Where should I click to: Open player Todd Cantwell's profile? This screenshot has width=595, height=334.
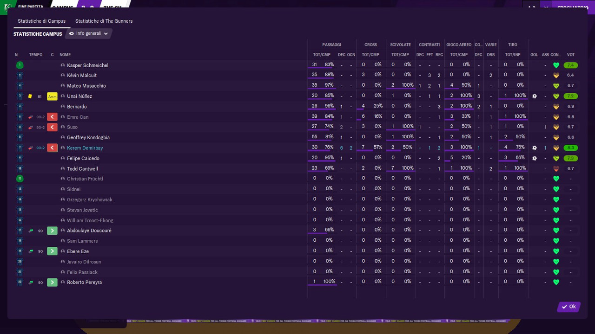point(82,169)
